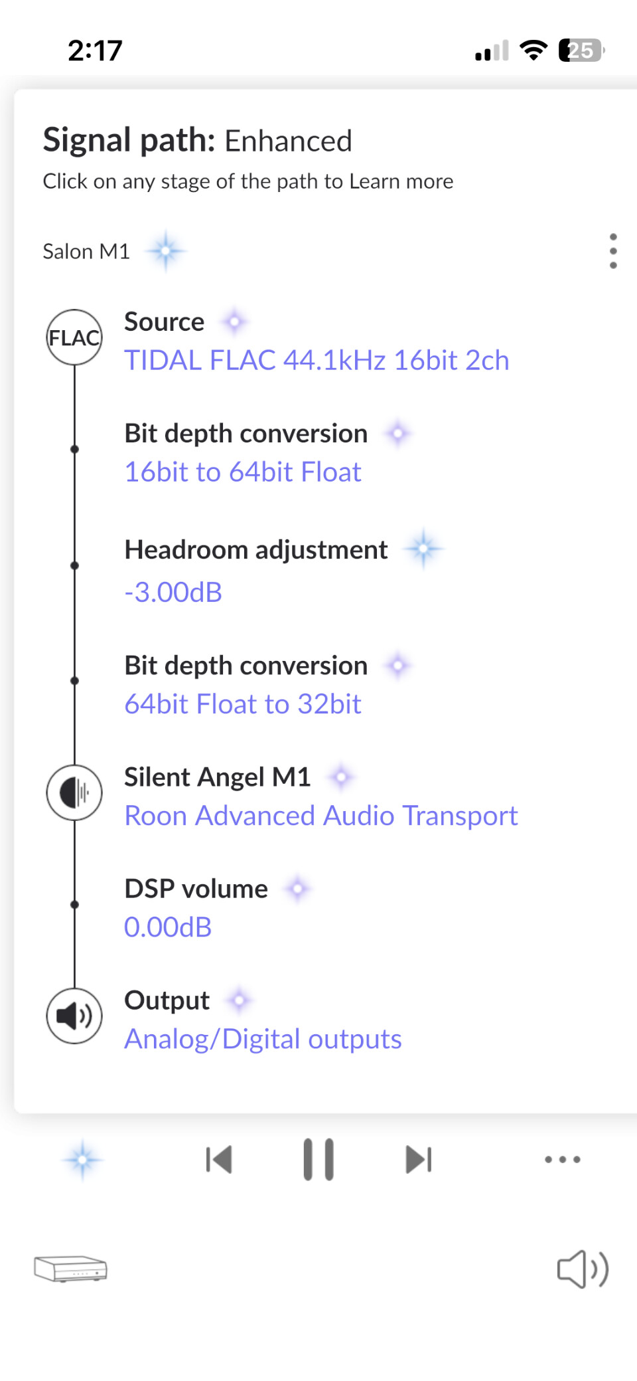Open the 16bit to 64bit Float stage

click(x=243, y=472)
